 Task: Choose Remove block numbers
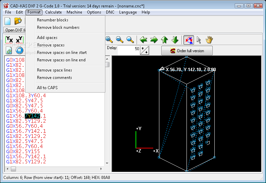tap(65, 27)
